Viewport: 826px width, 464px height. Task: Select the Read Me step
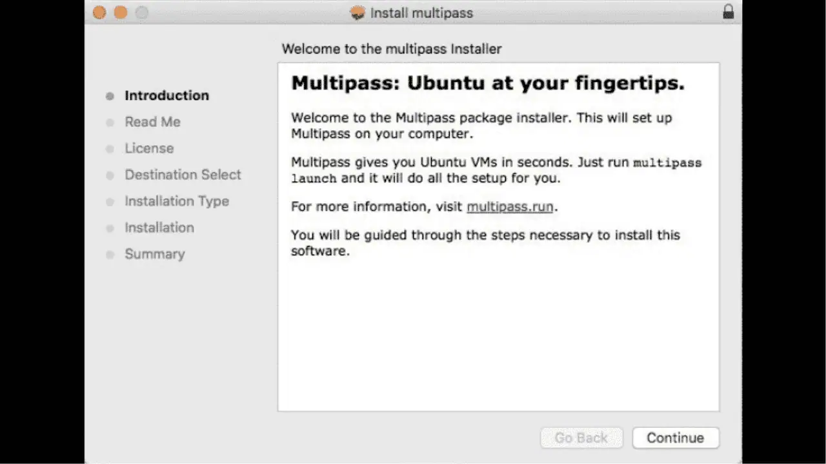pos(152,122)
